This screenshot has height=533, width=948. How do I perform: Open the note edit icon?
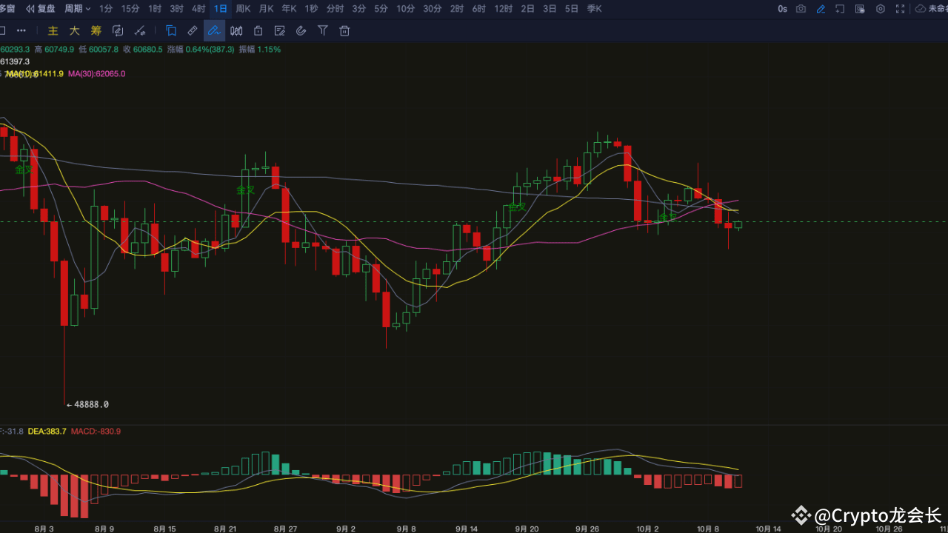tap(279, 30)
